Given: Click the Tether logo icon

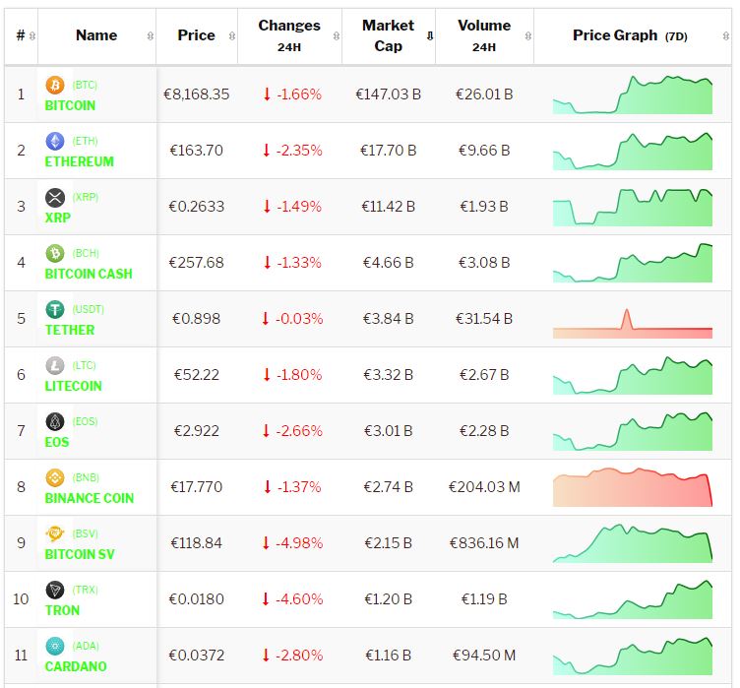Looking at the screenshot, I should point(55,310).
